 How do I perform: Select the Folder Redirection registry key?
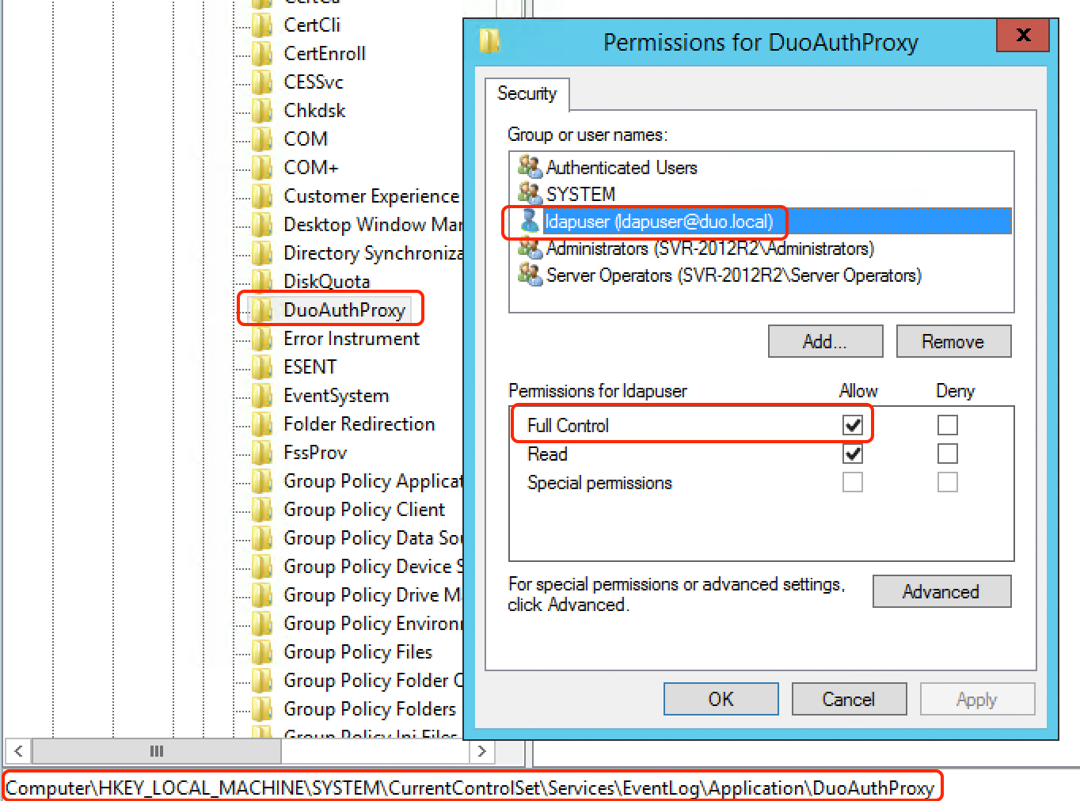(x=359, y=424)
